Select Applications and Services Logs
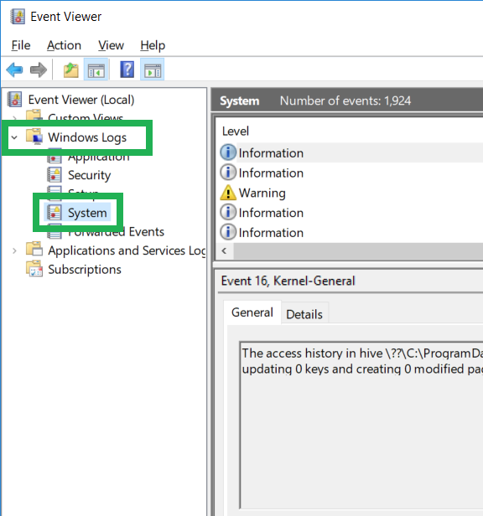Image resolution: width=483 pixels, height=516 pixels. (x=127, y=250)
